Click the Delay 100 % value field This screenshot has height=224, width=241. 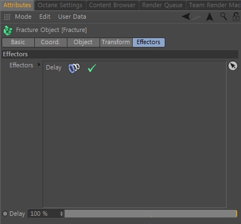tap(46, 214)
